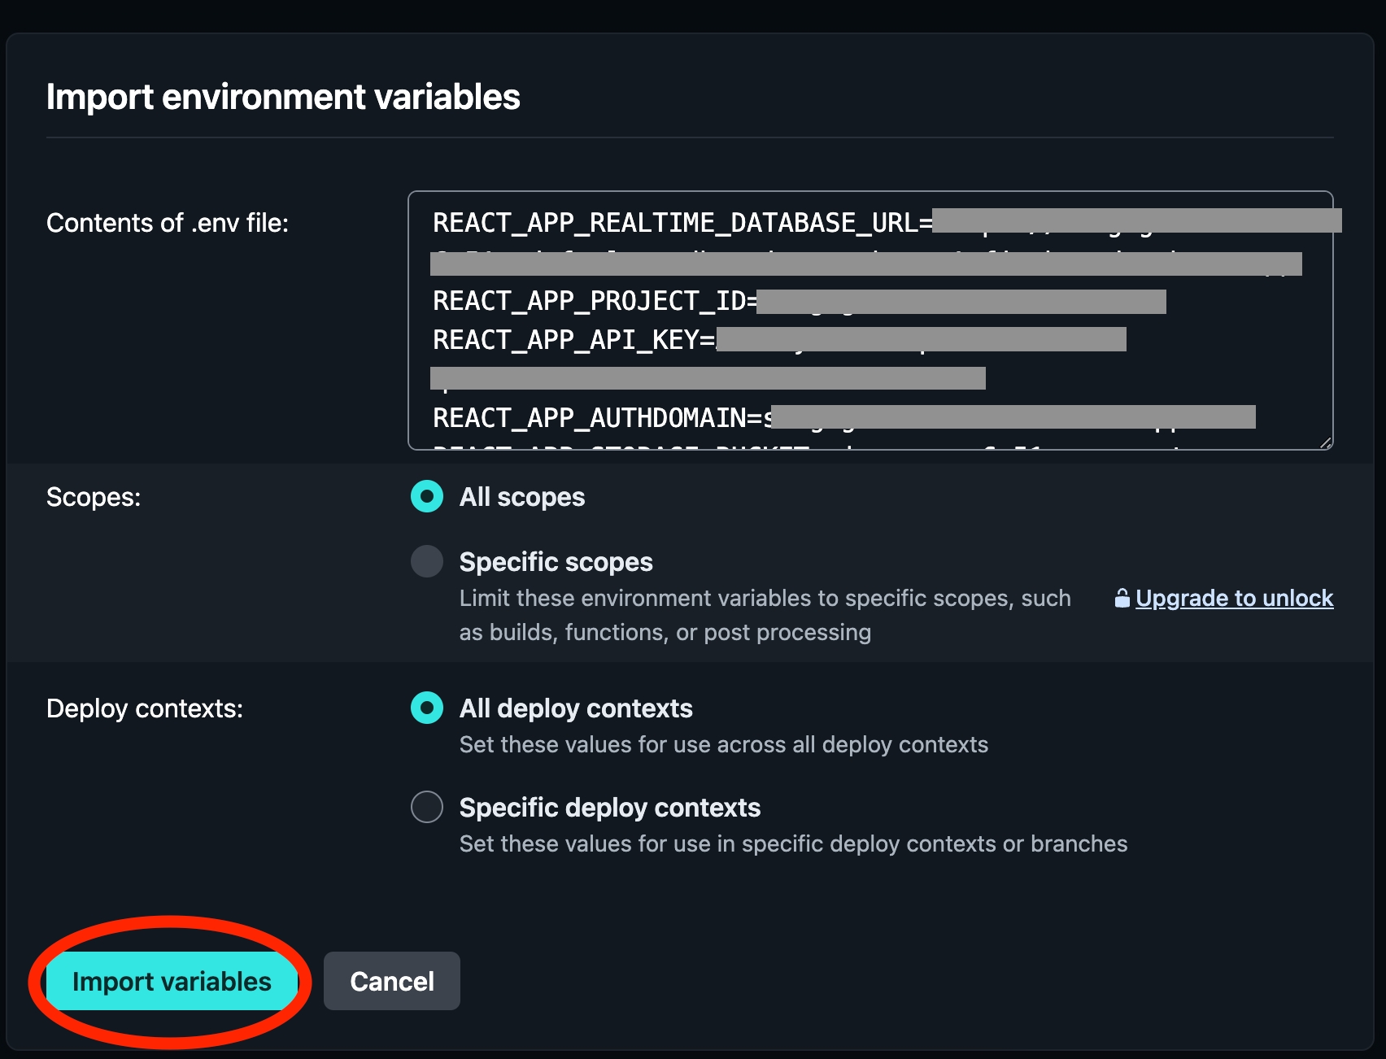Choose the Specific scopes radio option
This screenshot has height=1059, width=1386.
tap(427, 561)
